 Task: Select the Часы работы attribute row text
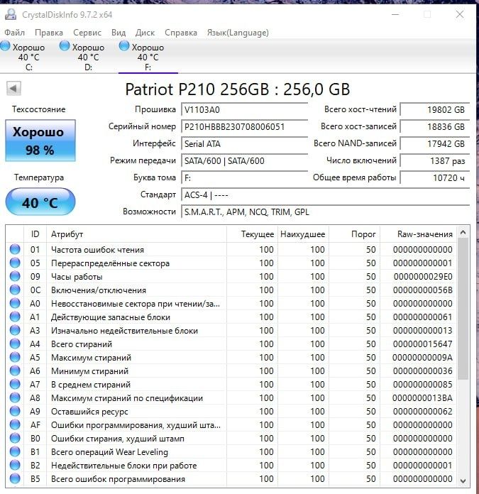(77, 277)
